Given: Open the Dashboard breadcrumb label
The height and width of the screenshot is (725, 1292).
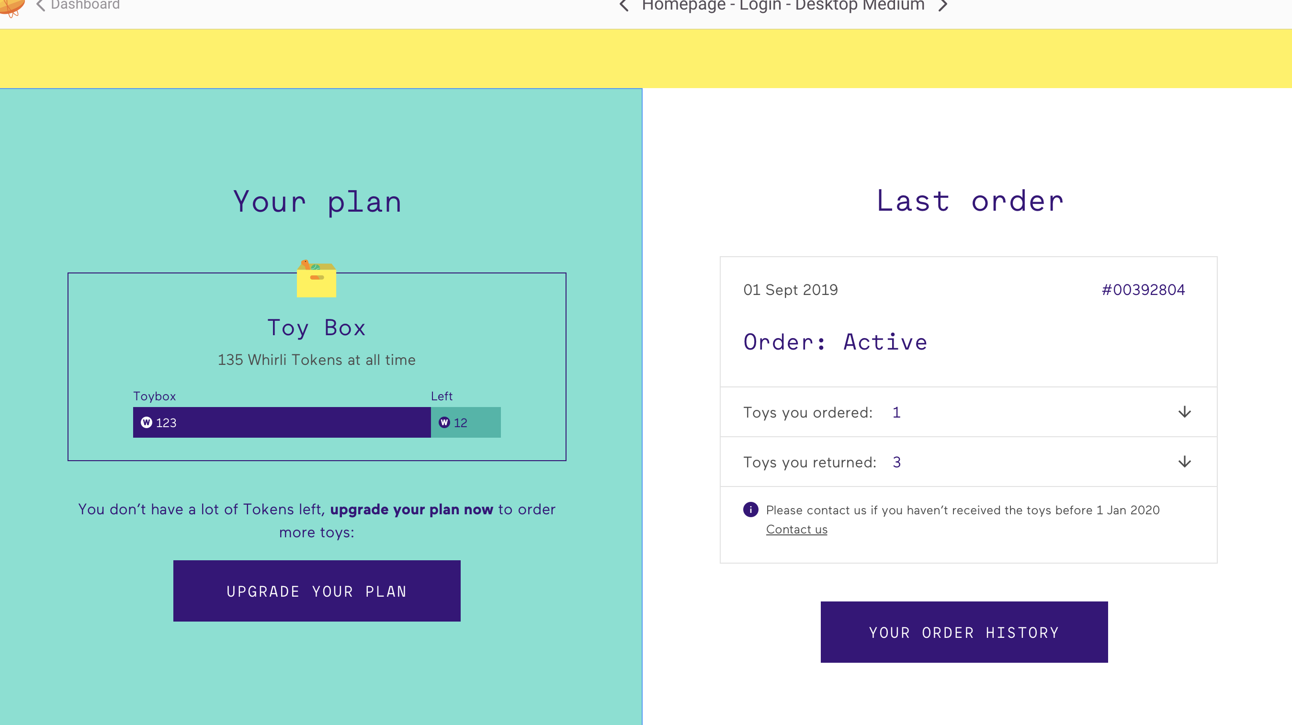Looking at the screenshot, I should coord(85,6).
